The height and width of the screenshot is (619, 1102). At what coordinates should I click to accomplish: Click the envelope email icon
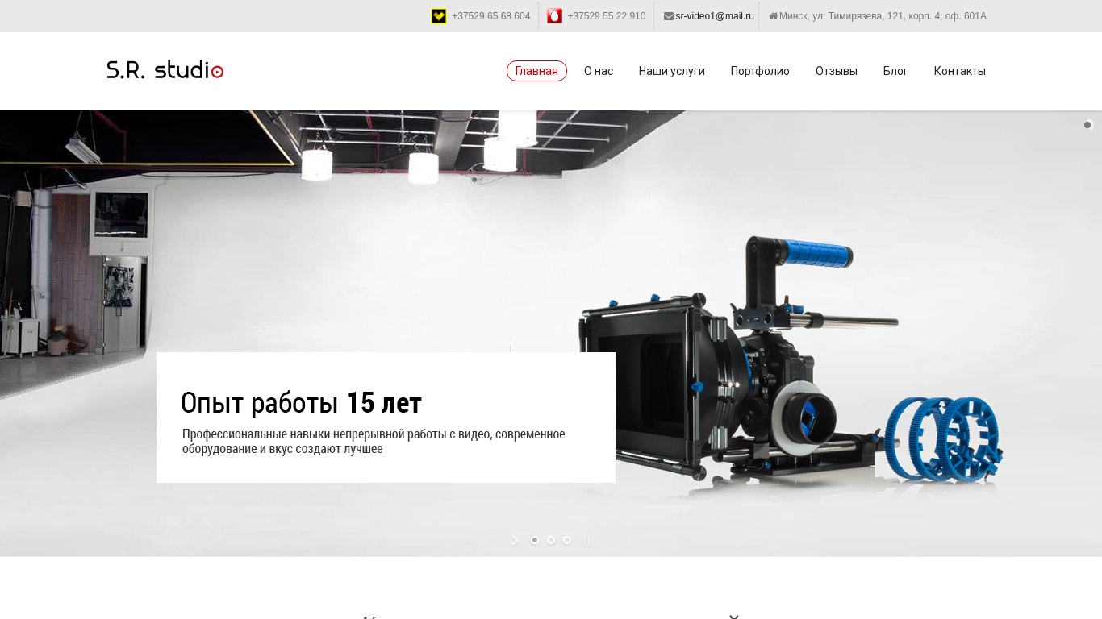click(669, 16)
